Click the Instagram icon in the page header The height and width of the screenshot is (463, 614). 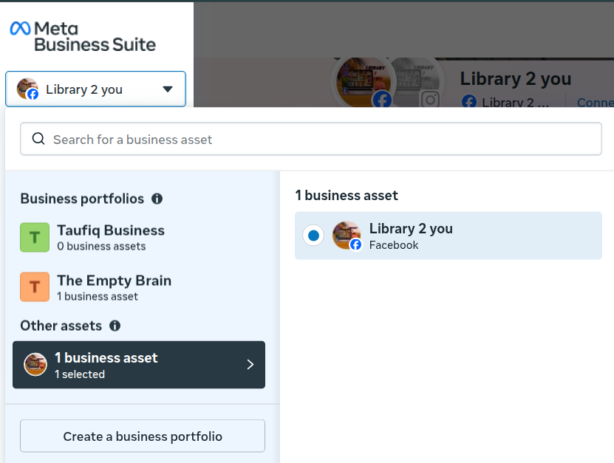tap(430, 100)
